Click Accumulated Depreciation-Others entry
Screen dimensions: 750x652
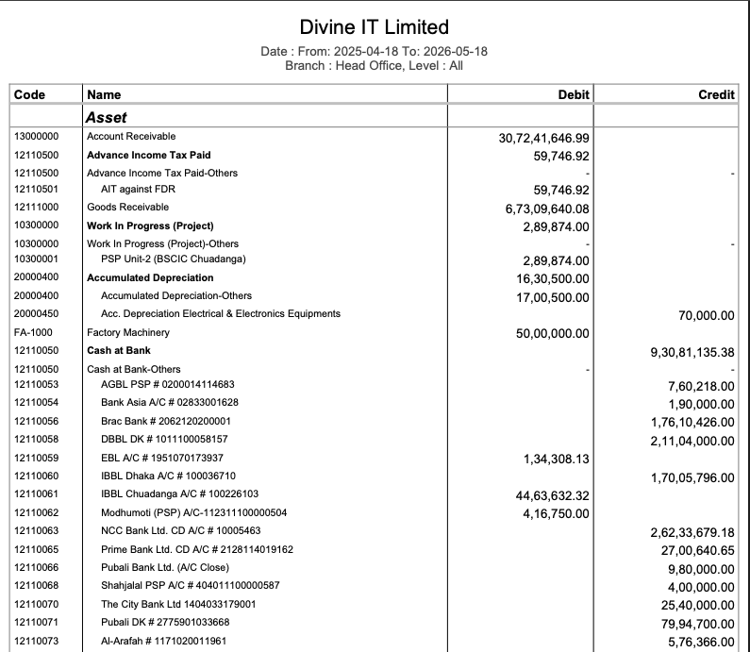[176, 295]
